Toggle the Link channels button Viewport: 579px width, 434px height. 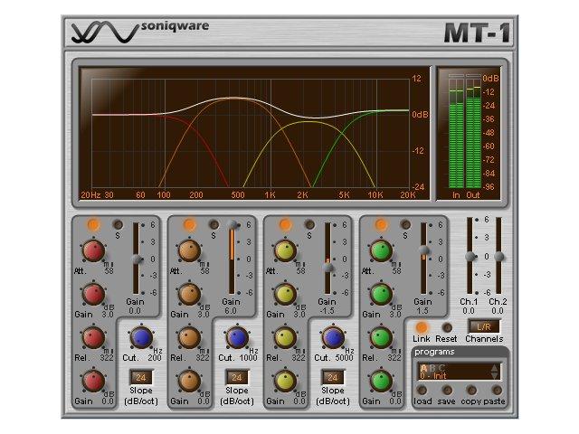(422, 326)
